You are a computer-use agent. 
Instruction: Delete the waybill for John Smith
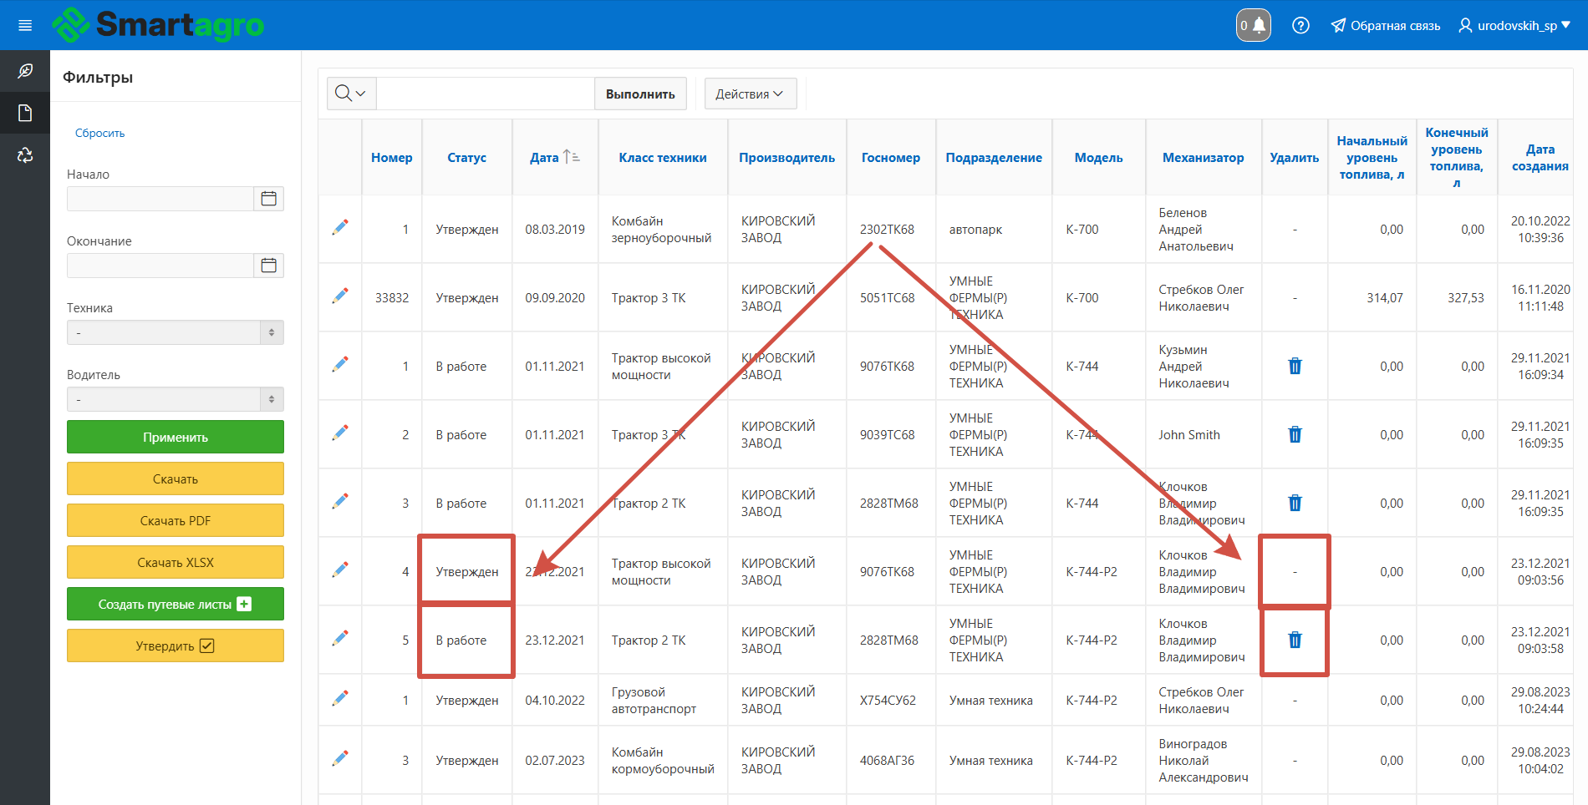(x=1295, y=434)
